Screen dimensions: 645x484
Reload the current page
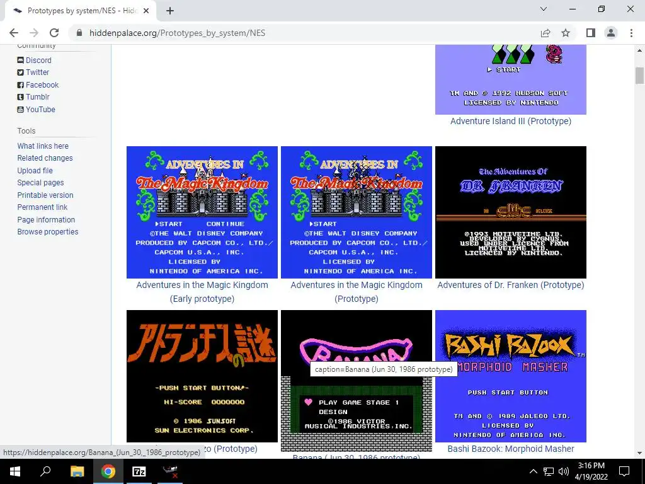coord(54,33)
